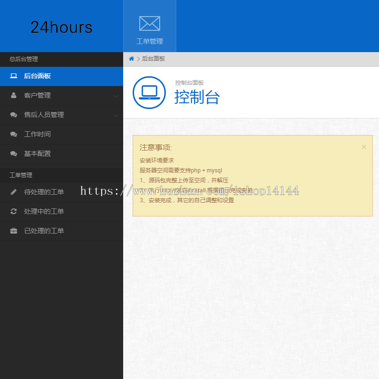Click the refresh icon beside 处理中的工单

pyautogui.click(x=13, y=211)
